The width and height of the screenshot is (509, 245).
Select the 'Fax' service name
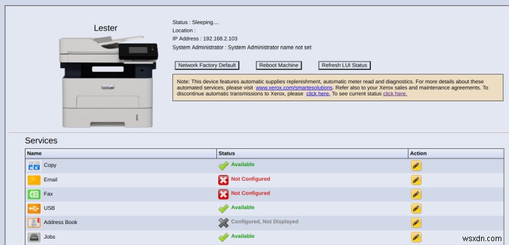tap(48, 193)
